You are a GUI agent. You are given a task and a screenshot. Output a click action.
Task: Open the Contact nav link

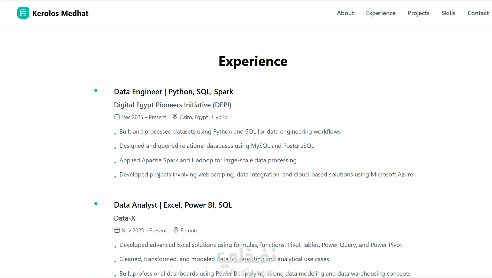click(478, 13)
